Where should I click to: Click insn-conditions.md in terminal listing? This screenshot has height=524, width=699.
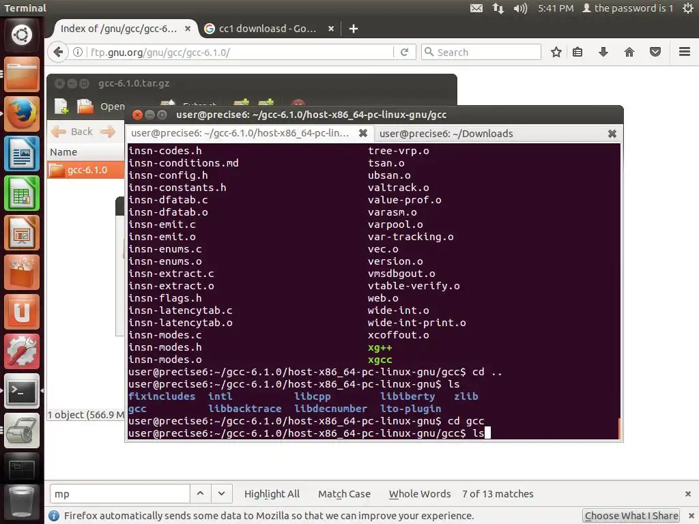click(x=183, y=163)
